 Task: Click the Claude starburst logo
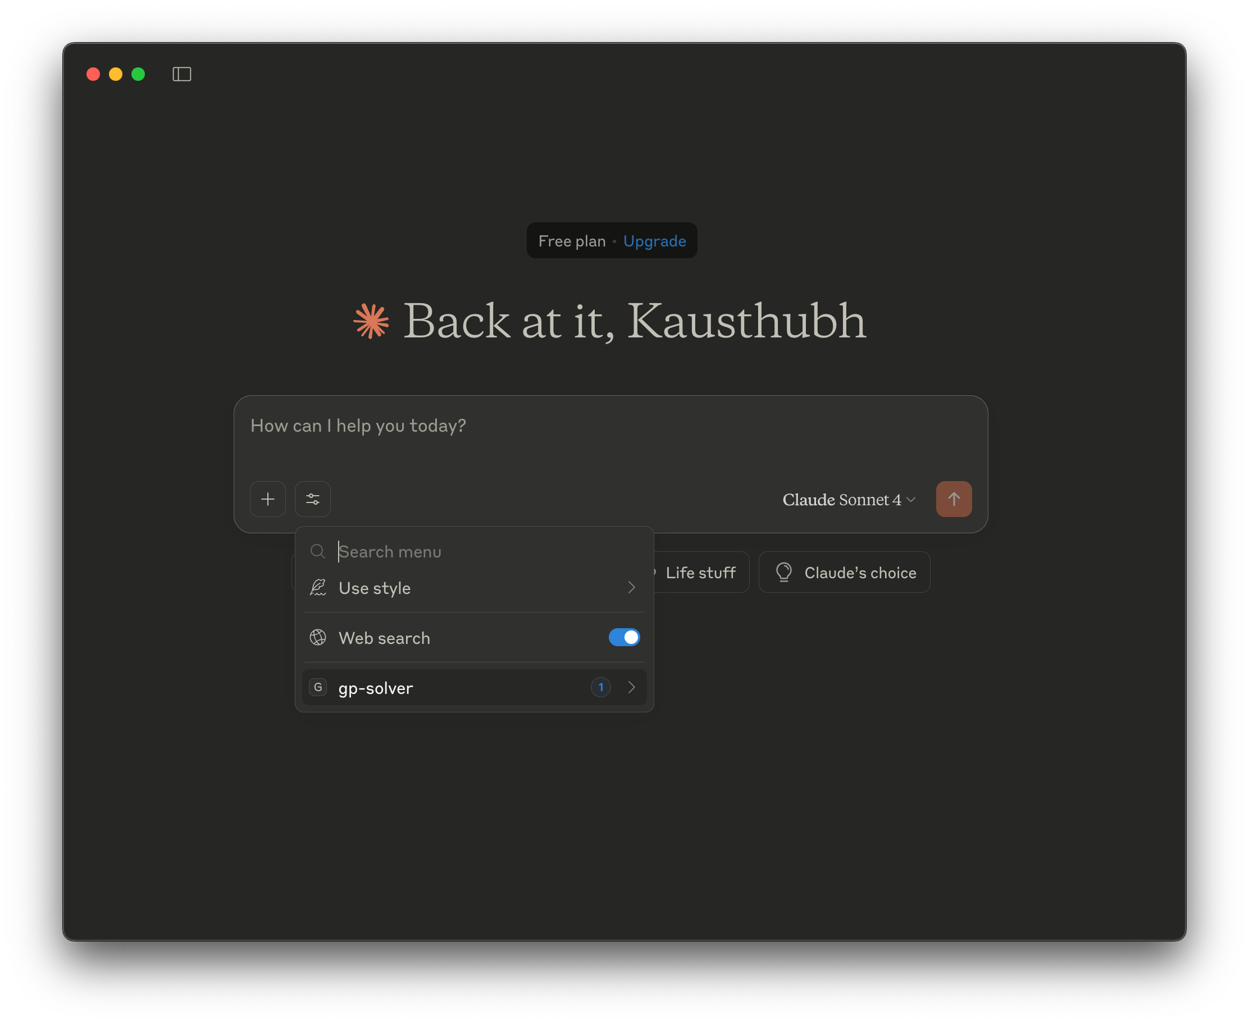coord(371,321)
